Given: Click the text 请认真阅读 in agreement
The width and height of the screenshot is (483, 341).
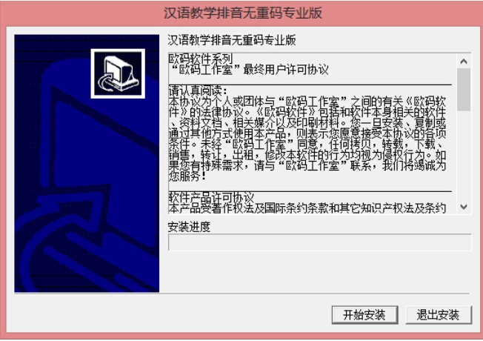Looking at the screenshot, I should tap(198, 91).
